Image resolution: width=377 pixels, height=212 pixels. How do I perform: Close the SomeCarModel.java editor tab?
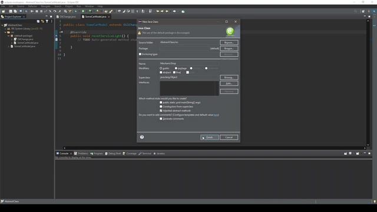109,17
